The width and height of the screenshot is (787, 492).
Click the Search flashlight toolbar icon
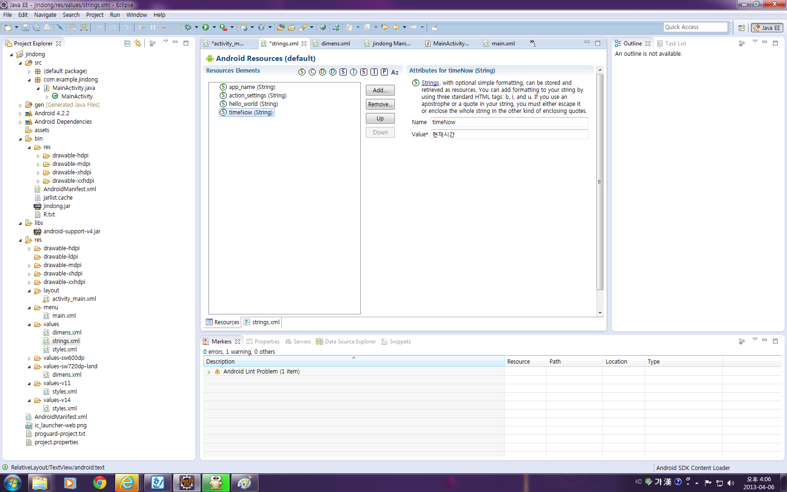point(303,27)
